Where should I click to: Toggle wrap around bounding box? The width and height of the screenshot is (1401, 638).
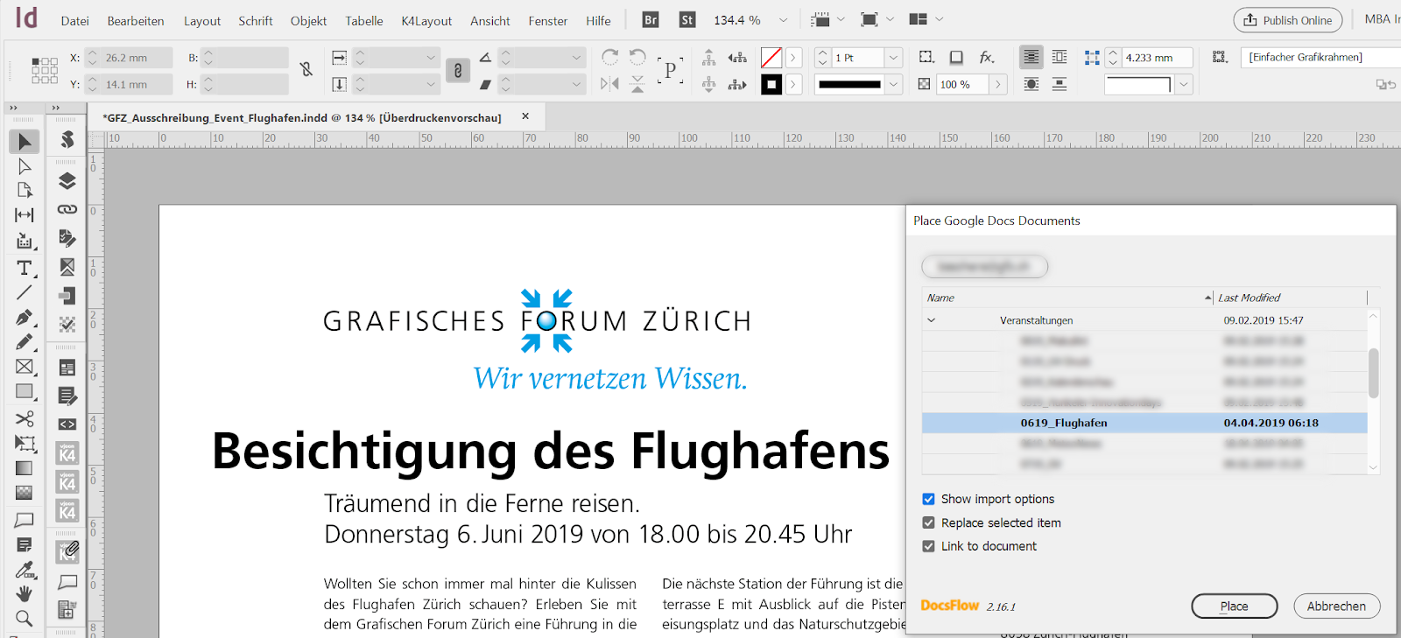click(x=1060, y=57)
